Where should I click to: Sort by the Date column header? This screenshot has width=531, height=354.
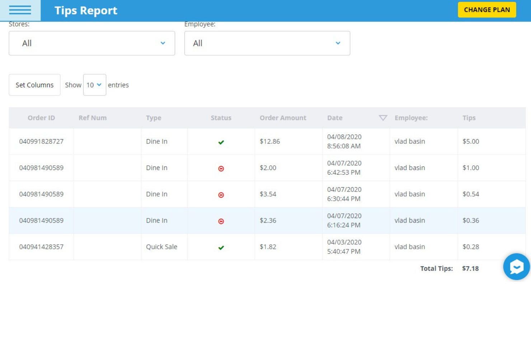[335, 118]
